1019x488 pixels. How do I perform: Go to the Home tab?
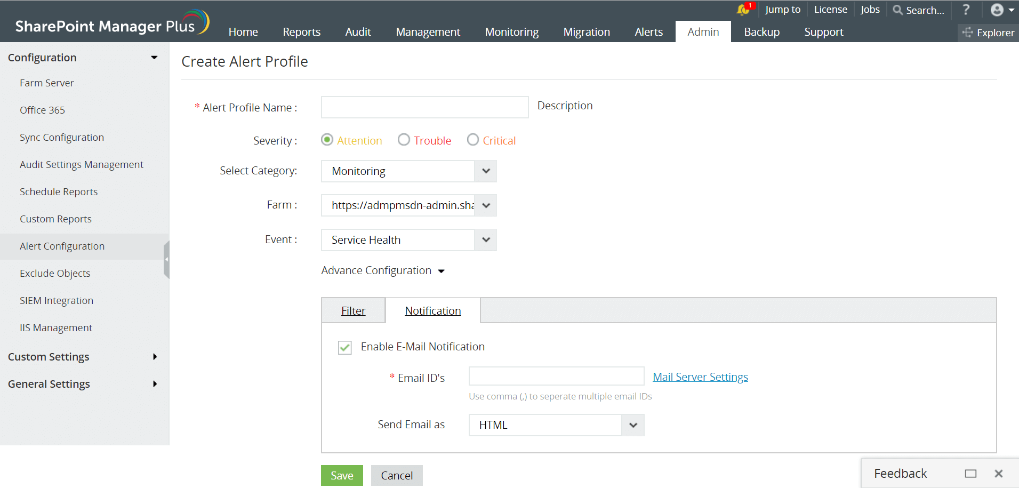pyautogui.click(x=243, y=32)
